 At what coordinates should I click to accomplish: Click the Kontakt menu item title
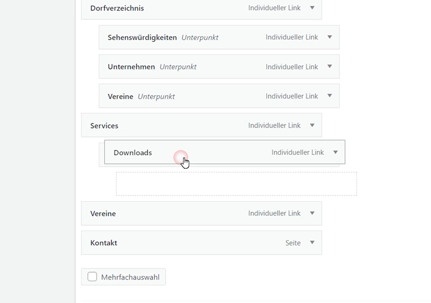(x=103, y=243)
